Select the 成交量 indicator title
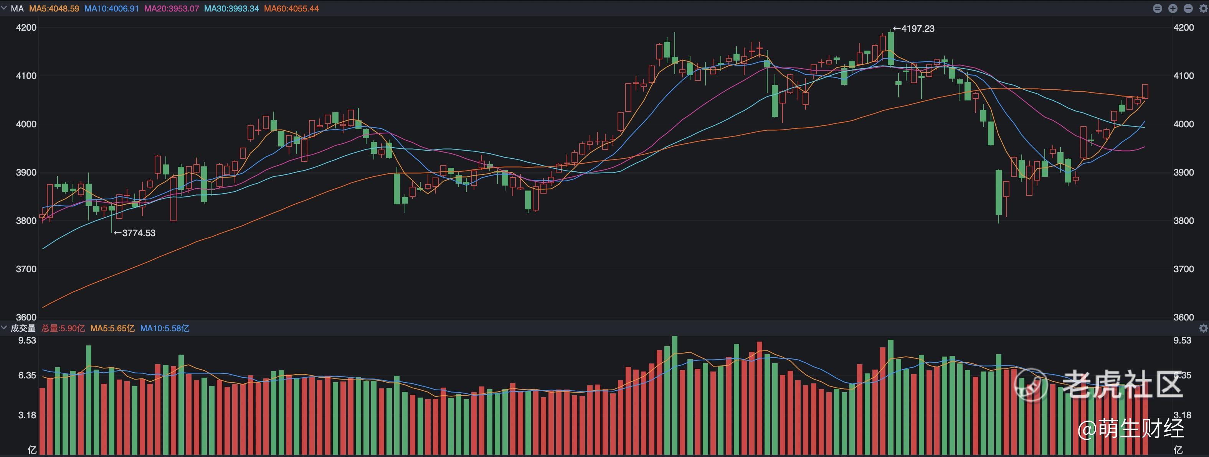 click(23, 328)
